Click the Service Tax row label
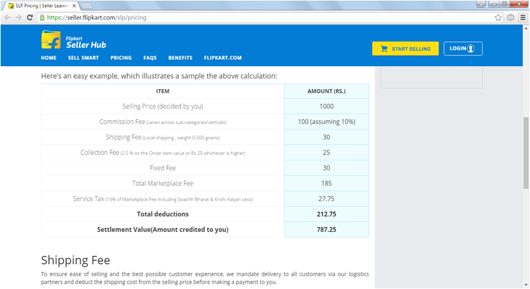530x289 pixels. pos(163,199)
